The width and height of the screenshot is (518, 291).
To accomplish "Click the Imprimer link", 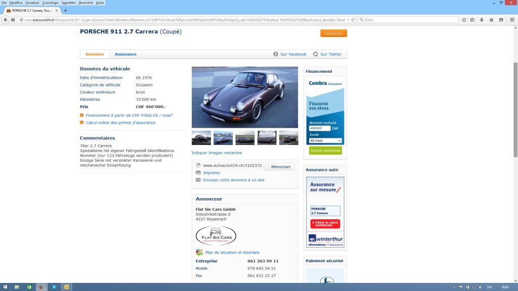I will [212, 173].
